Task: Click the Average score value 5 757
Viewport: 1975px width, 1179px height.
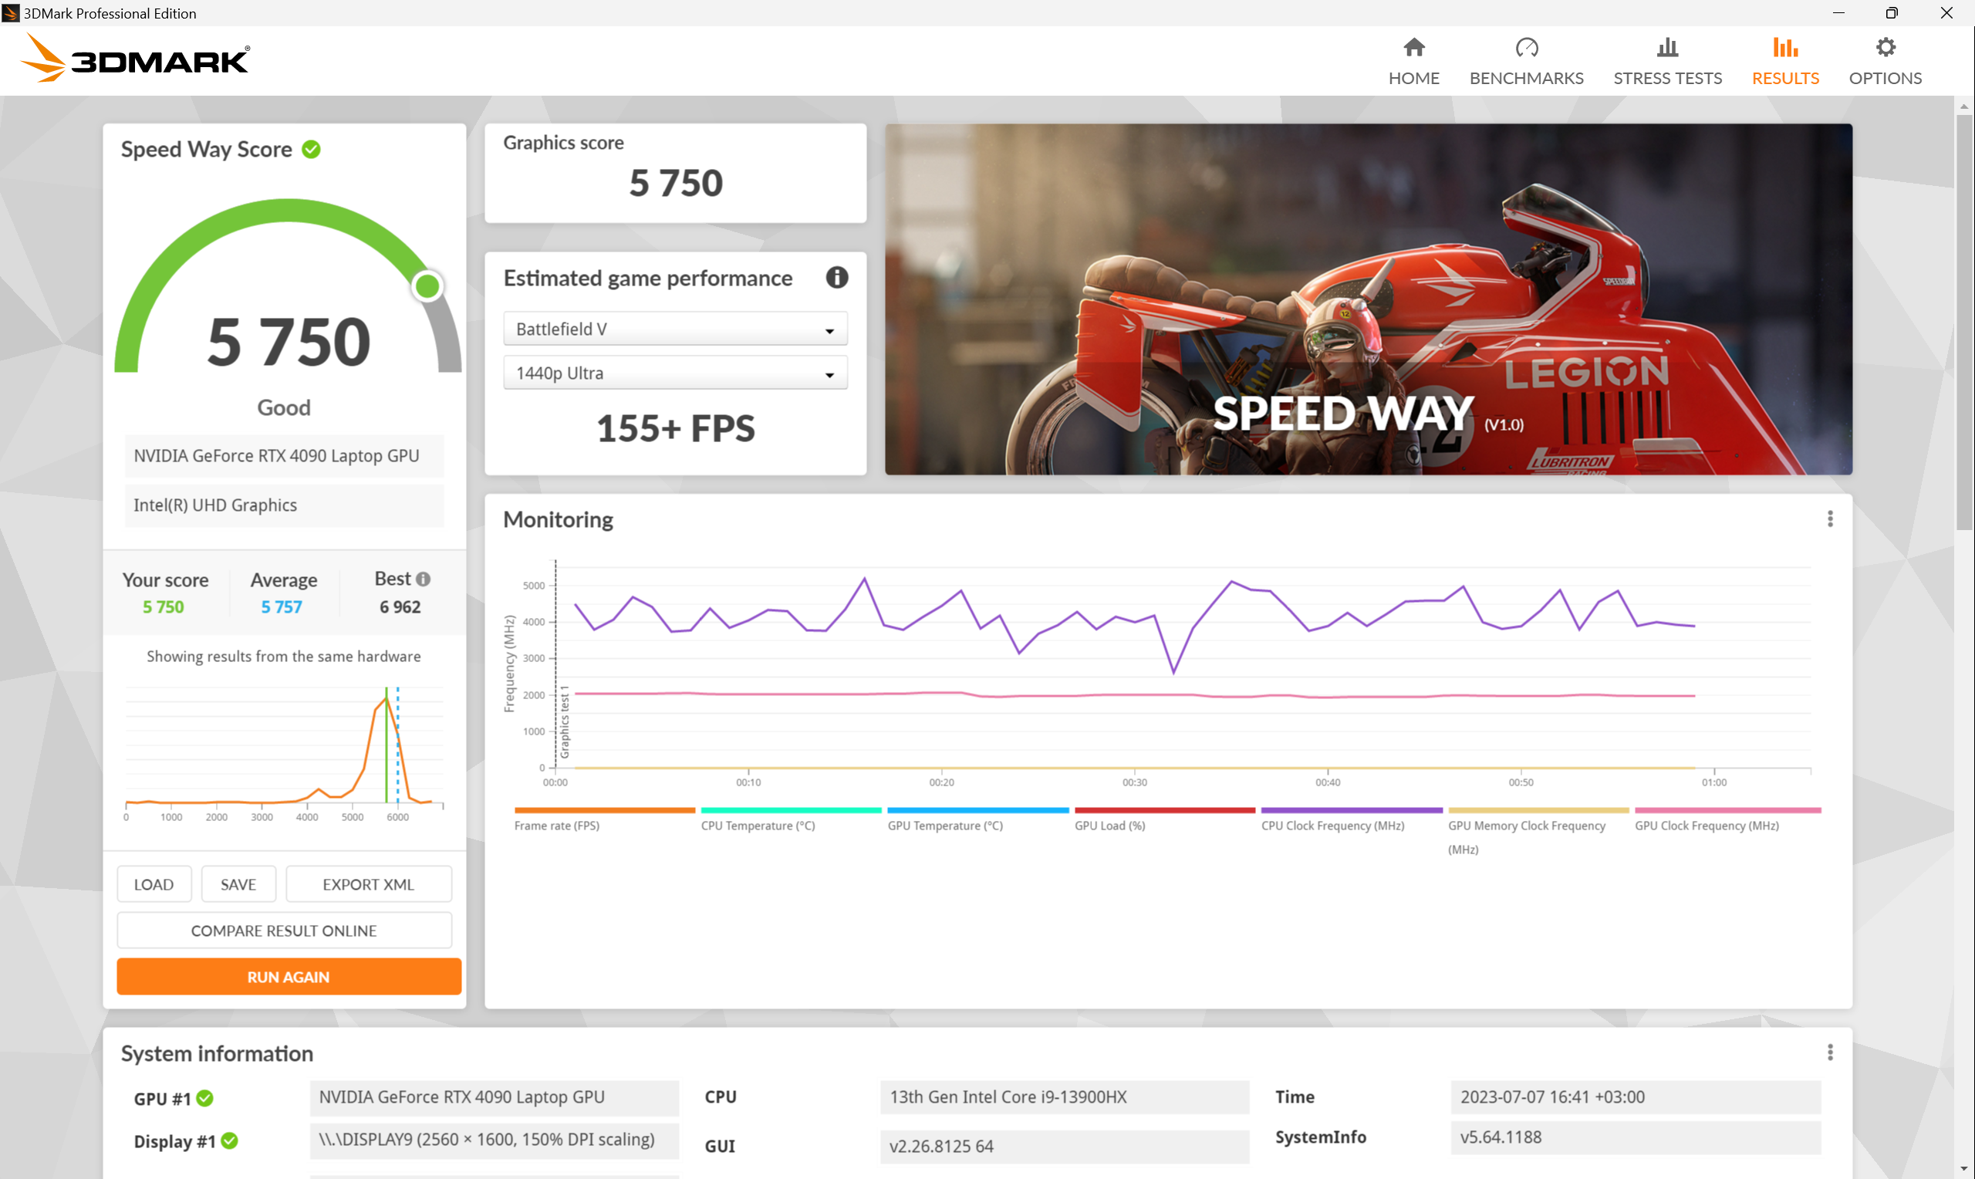Action: [282, 607]
